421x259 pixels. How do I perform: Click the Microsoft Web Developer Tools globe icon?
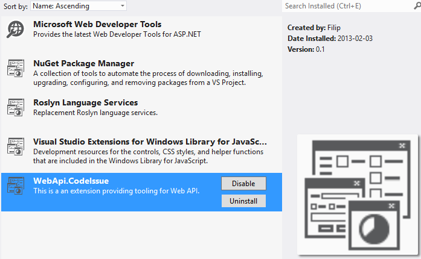click(x=15, y=29)
